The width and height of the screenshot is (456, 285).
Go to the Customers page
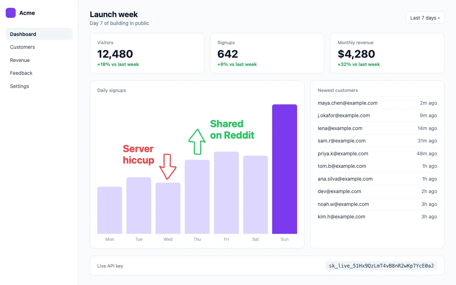[x=39, y=47]
